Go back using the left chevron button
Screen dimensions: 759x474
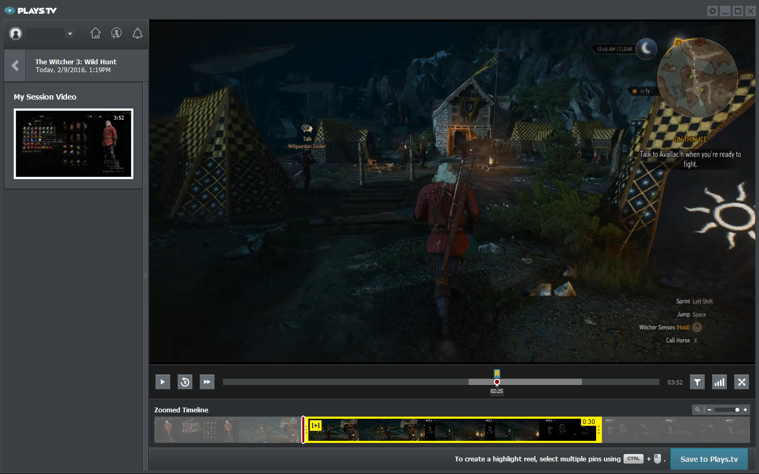pyautogui.click(x=15, y=66)
